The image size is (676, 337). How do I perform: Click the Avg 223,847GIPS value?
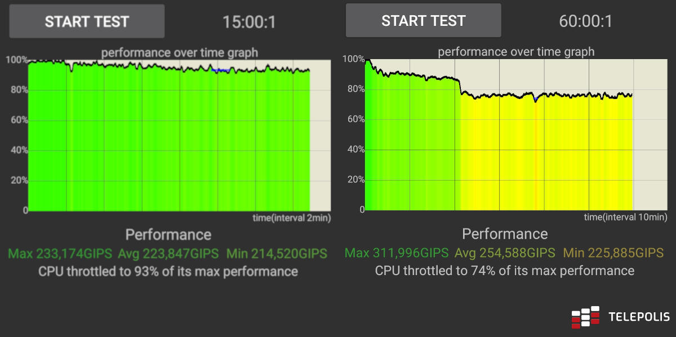(x=169, y=254)
